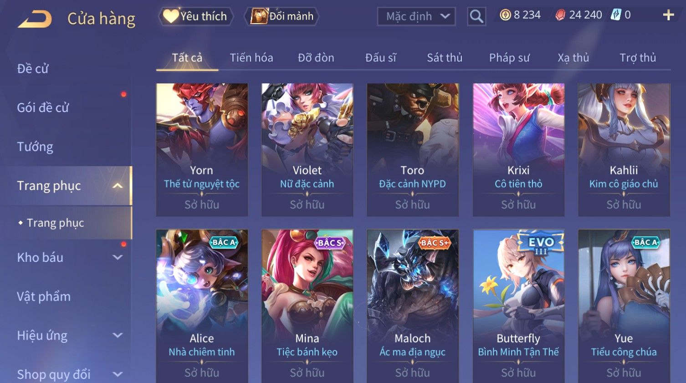Choose the Violet Nữ đặc cảnh skin
686x383 pixels.
pyautogui.click(x=307, y=150)
